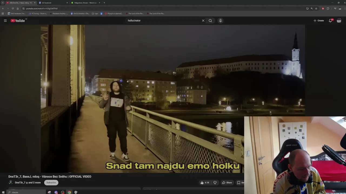346x194 pixels.
Task: Open the YouTube hamburger guide menu
Action: [x=5, y=20]
